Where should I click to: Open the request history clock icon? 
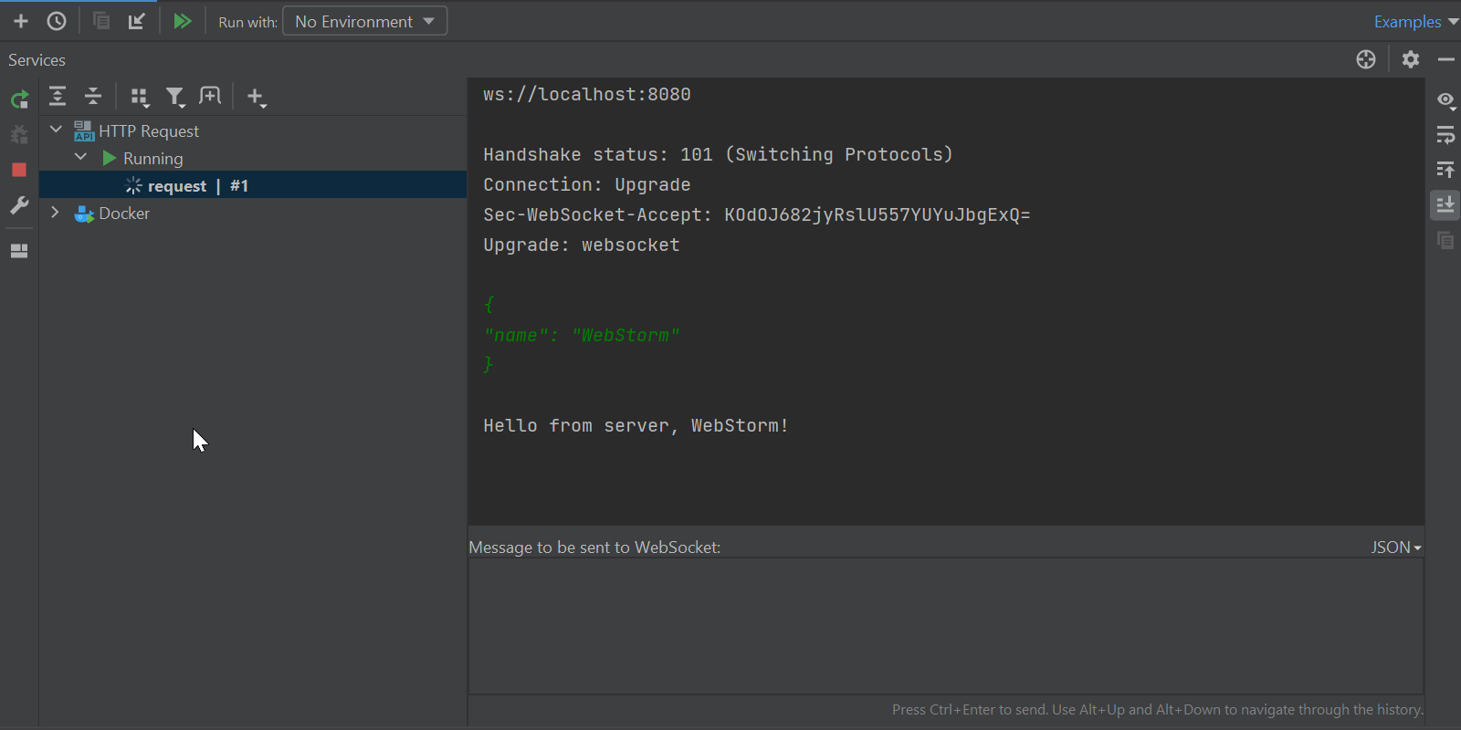pos(57,21)
